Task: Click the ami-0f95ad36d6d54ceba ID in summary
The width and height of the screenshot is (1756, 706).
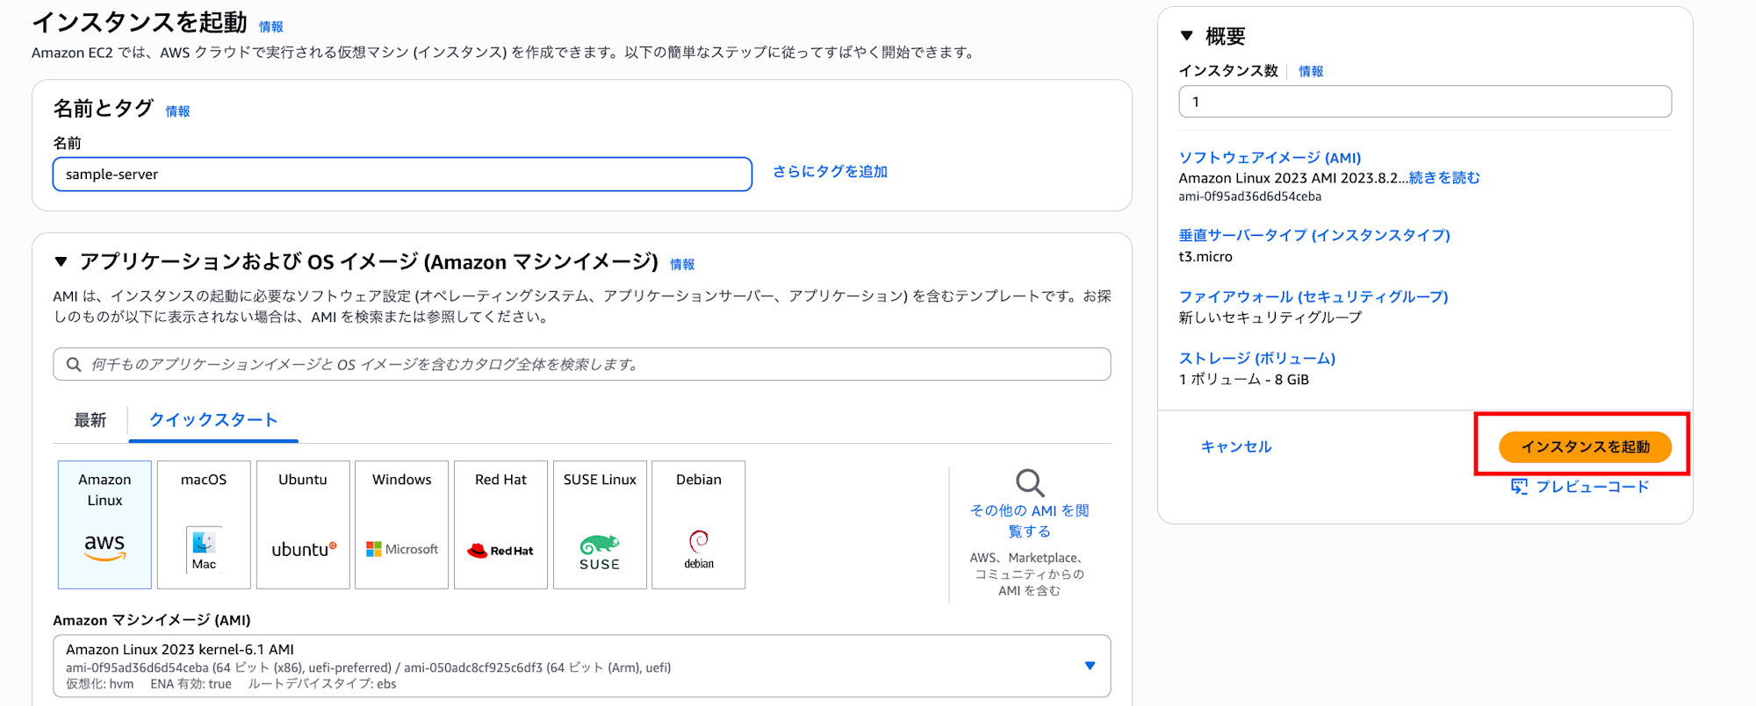Action: [x=1249, y=196]
